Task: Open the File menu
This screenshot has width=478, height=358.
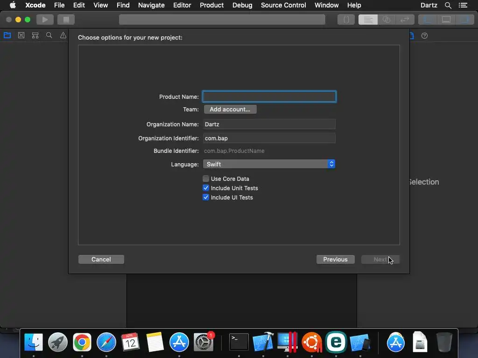Action: [59, 5]
